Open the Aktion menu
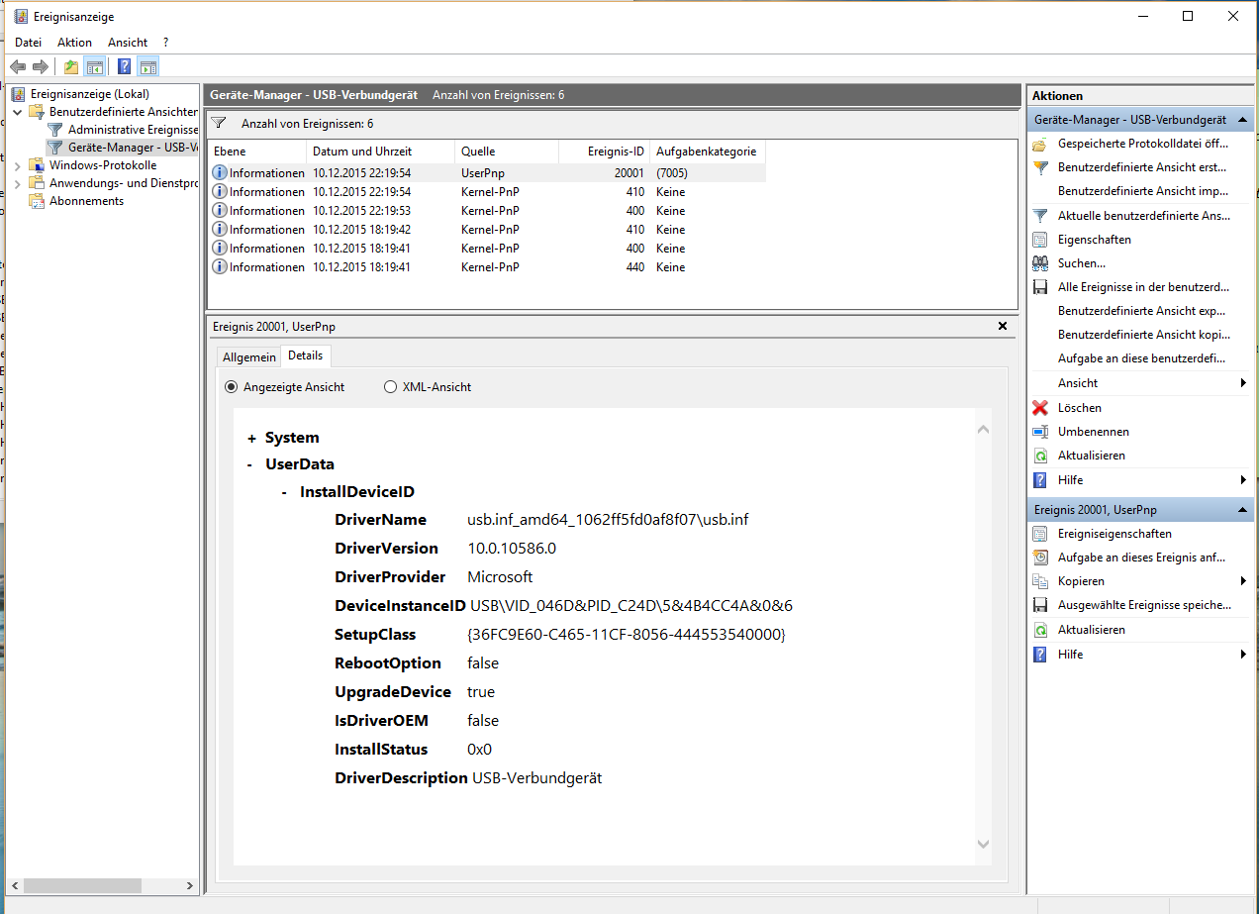Image resolution: width=1259 pixels, height=914 pixels. click(74, 43)
